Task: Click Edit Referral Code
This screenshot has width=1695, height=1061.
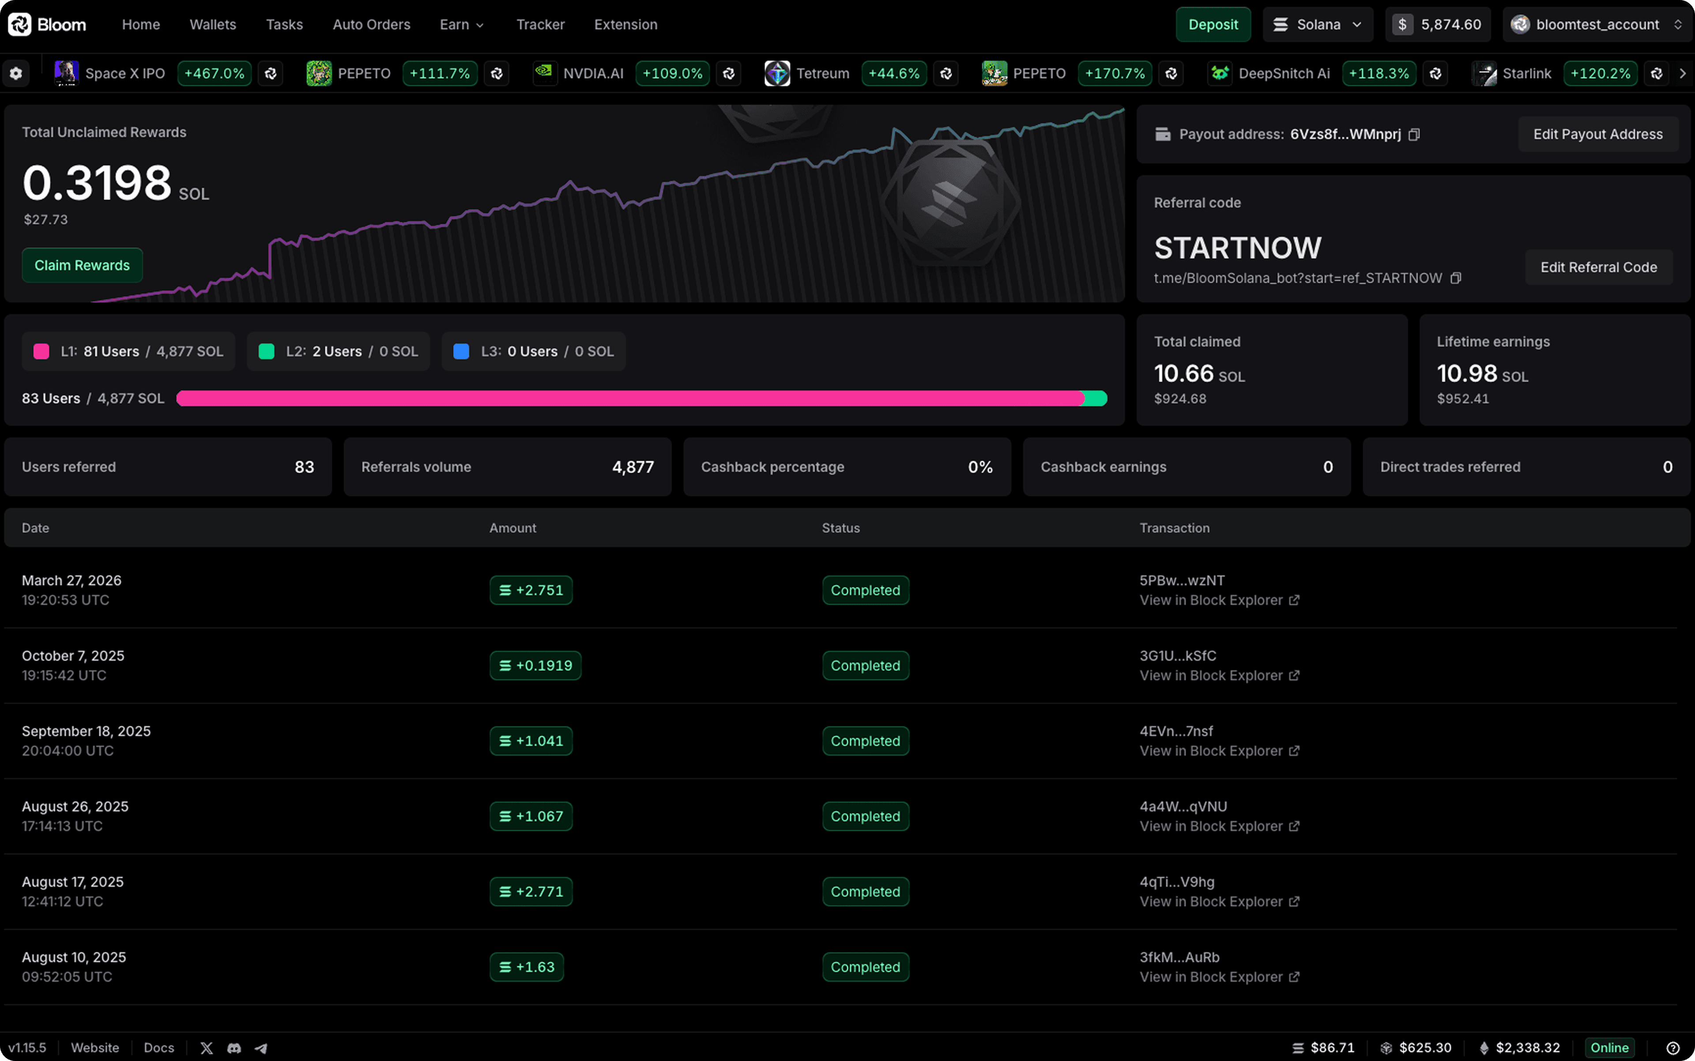Action: pos(1598,267)
